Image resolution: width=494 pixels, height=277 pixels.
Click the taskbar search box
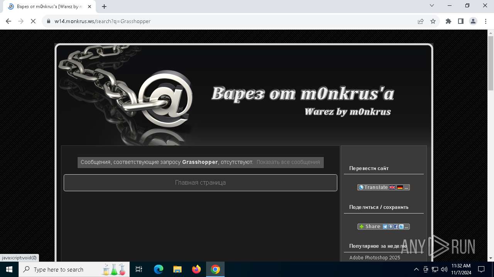(x=73, y=269)
